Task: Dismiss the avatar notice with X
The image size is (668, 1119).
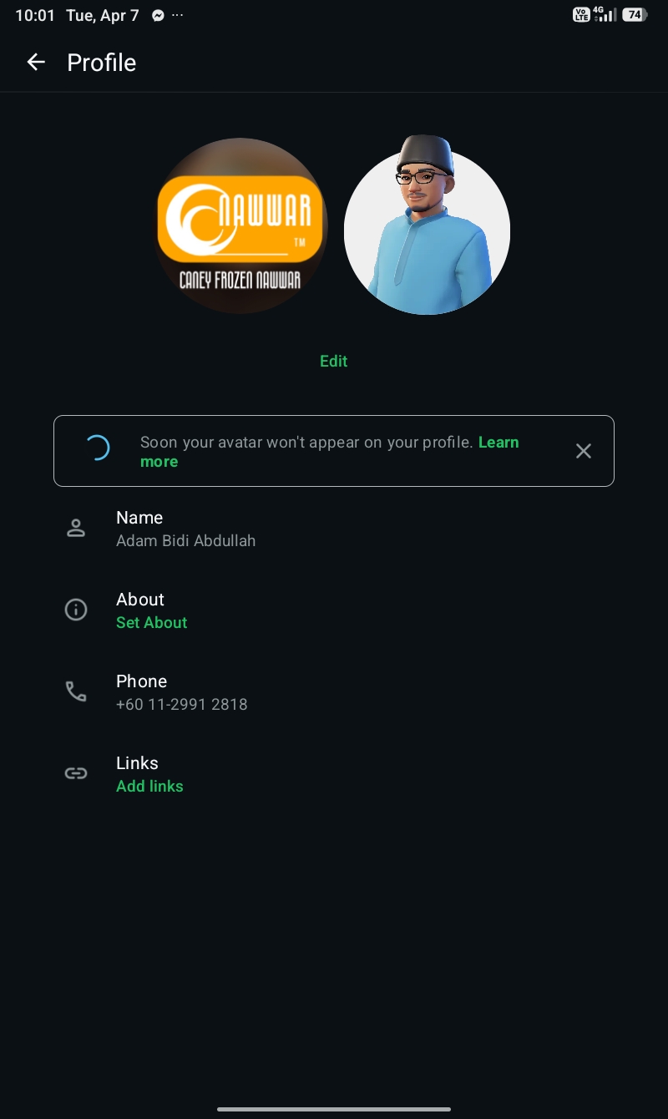Action: (x=584, y=451)
